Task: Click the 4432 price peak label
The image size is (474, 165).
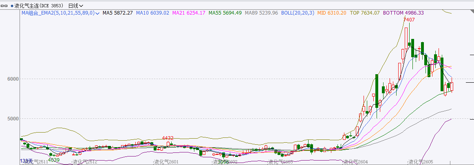Action: pos(168,138)
